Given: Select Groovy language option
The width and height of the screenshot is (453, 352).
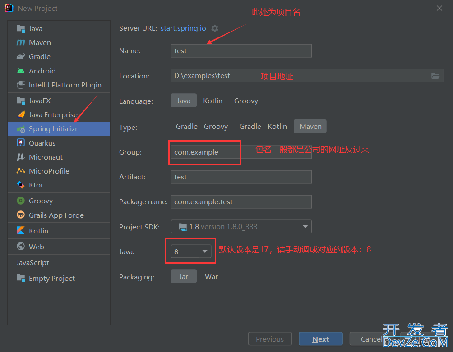Looking at the screenshot, I should pos(246,101).
